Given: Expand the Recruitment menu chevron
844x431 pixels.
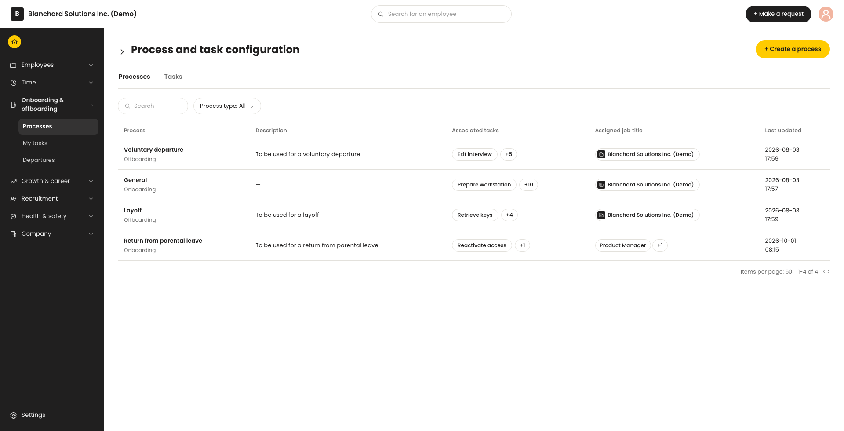Looking at the screenshot, I should [x=91, y=199].
